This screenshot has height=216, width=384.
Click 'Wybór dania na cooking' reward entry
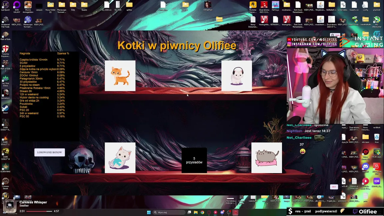(42, 97)
